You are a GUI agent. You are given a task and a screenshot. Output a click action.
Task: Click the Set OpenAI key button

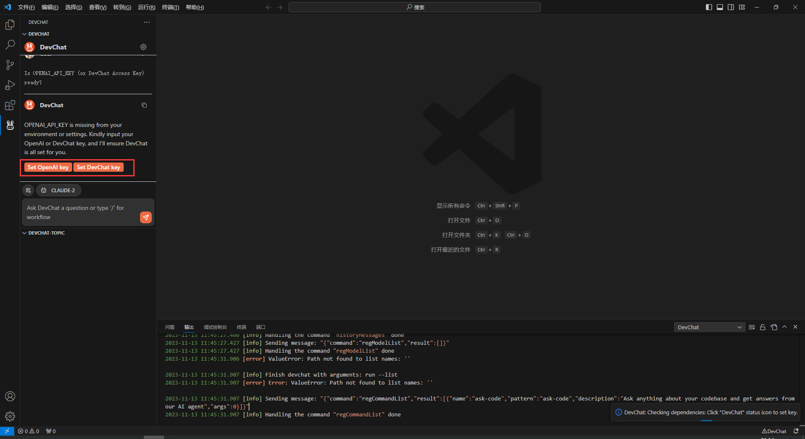(48, 167)
